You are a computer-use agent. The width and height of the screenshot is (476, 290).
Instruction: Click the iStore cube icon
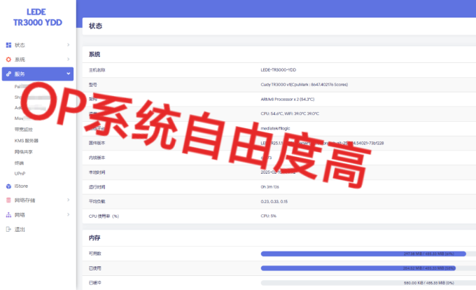(8, 186)
